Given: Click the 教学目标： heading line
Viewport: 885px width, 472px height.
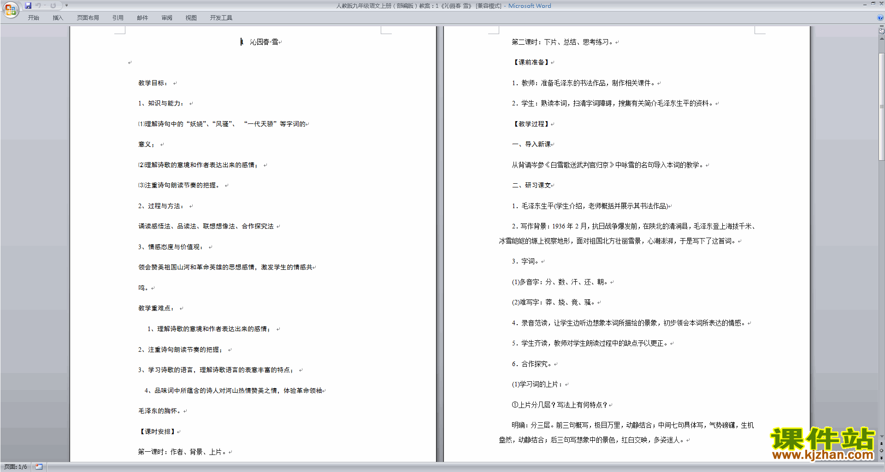Looking at the screenshot, I should [x=153, y=83].
